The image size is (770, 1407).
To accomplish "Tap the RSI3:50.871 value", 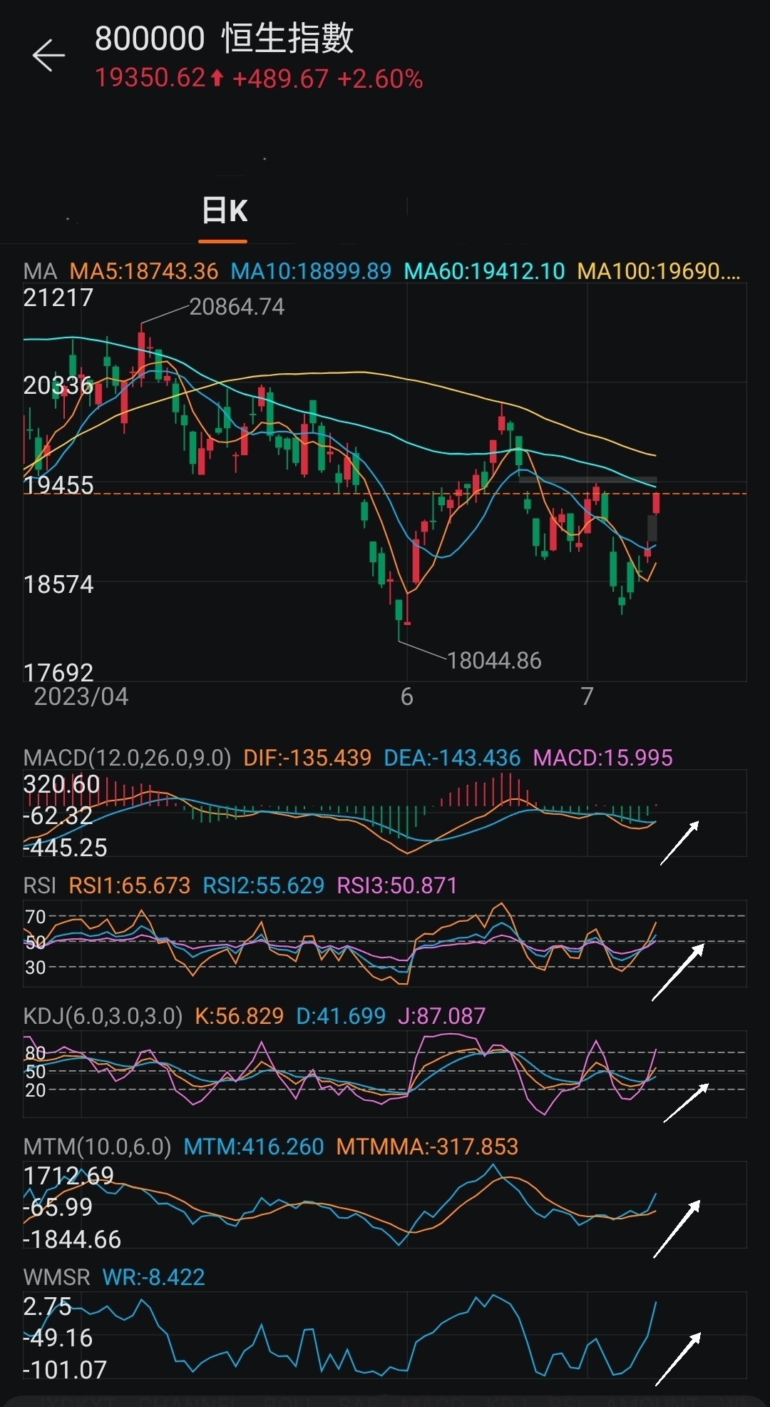I will (397, 885).
